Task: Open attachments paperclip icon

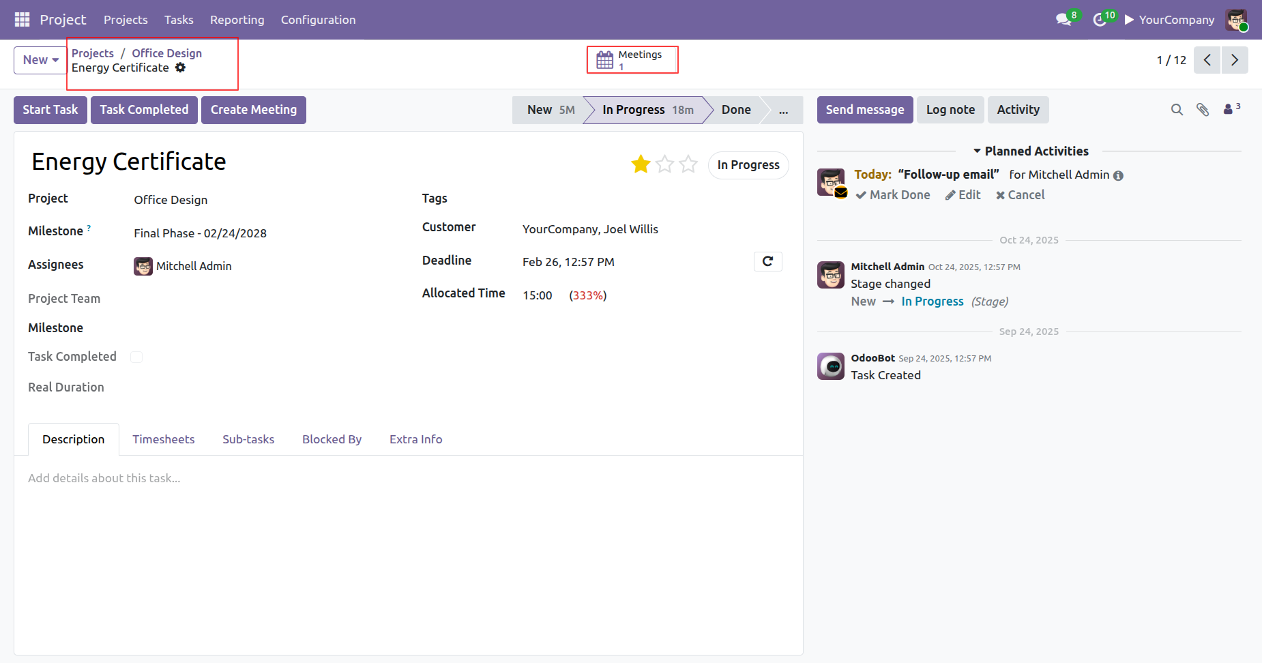Action: click(x=1203, y=110)
